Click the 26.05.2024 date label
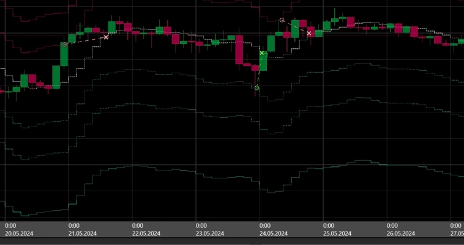Screen dimensions: 464x245 401,233
